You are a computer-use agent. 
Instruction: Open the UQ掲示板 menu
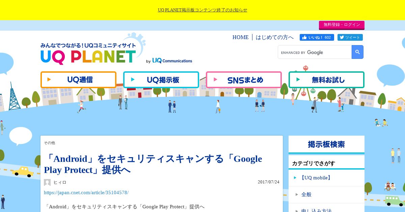click(161, 80)
